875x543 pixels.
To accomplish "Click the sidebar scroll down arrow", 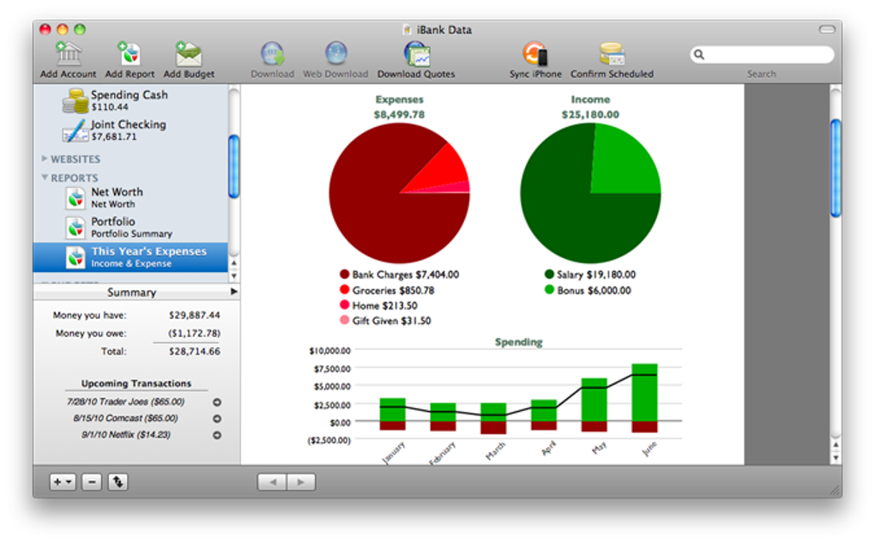I will pyautogui.click(x=234, y=276).
